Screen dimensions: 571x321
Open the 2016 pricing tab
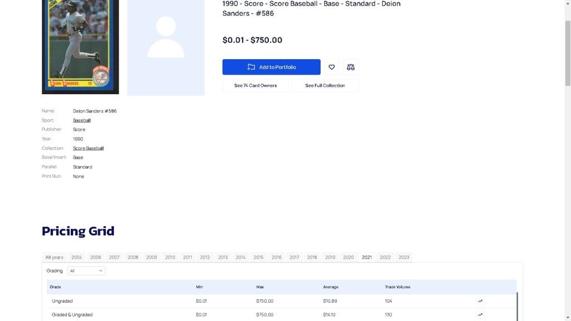(x=277, y=257)
